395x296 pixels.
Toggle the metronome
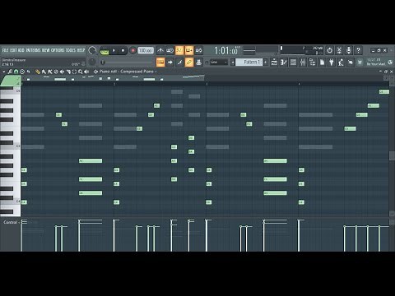(160, 50)
